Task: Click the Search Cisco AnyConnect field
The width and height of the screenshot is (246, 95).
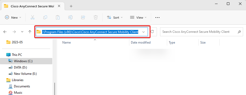Action: click(x=199, y=32)
